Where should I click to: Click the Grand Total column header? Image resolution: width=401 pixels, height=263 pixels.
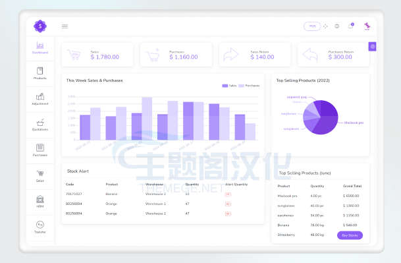[352, 186]
